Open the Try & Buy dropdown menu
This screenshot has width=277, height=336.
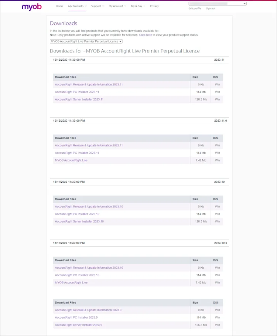[137, 6]
